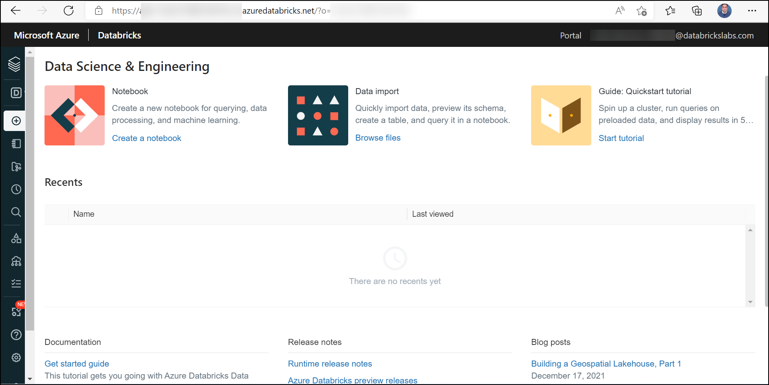The width and height of the screenshot is (769, 385).
Task: Click the Guide: Quickstart tutorial title
Action: 645,91
